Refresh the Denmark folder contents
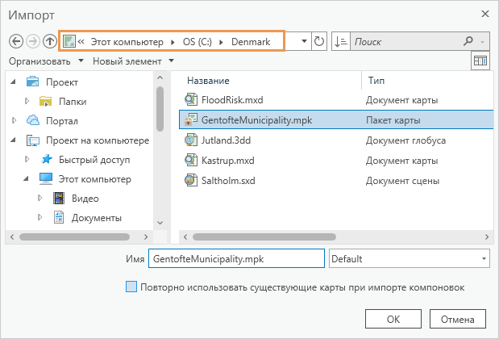Screen dimensions: 499x339 tap(319, 41)
